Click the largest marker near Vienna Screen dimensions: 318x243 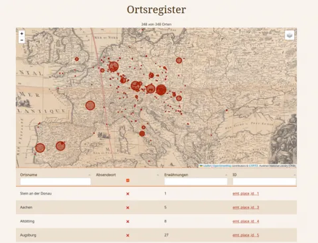click(x=161, y=90)
